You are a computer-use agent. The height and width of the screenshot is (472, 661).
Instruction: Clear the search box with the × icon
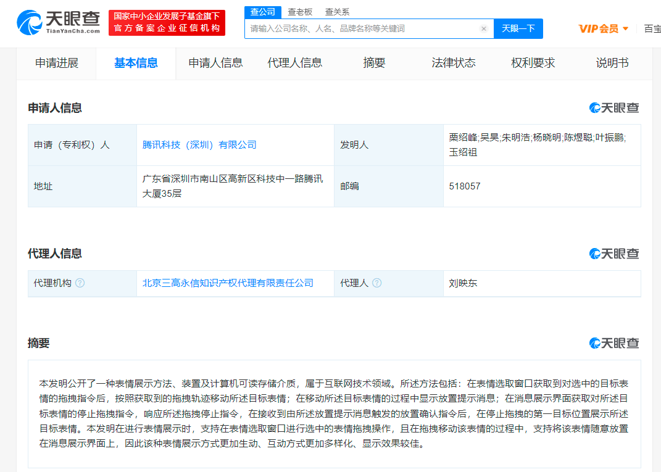pyautogui.click(x=484, y=28)
